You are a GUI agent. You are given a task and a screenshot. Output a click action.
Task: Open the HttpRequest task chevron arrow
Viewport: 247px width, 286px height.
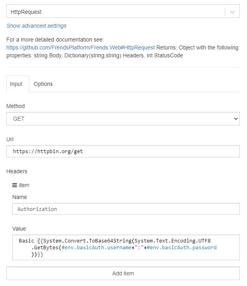(x=232, y=12)
